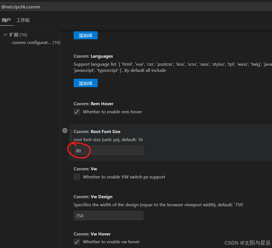Click the settings search box @ext:cipchk.cssrem
Image resolution: width=272 pixels, height=248 pixels.
click(136, 7)
